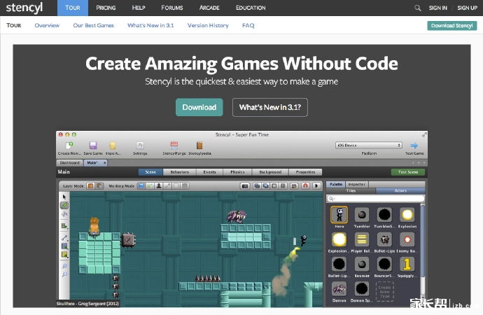Click the Create New icon in Stencyl toolbar
This screenshot has width=483, height=315.
click(69, 145)
